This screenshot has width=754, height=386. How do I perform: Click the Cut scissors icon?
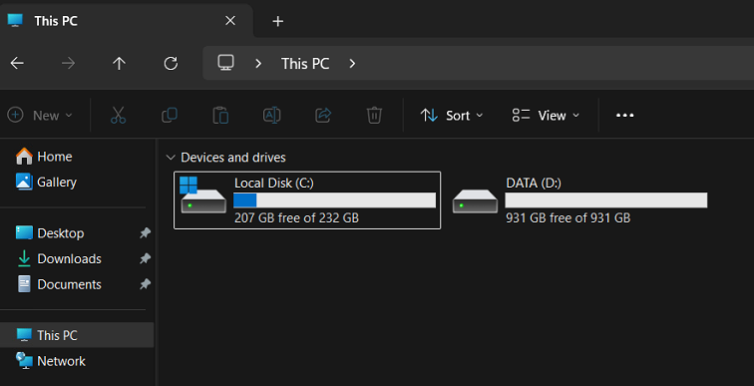118,116
